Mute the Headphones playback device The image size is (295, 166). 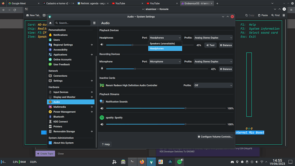coord(102,45)
